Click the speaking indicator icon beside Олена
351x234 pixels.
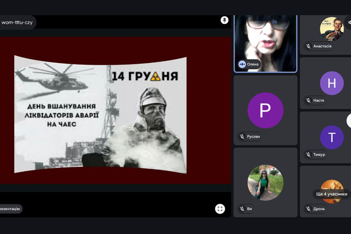pyautogui.click(x=242, y=64)
